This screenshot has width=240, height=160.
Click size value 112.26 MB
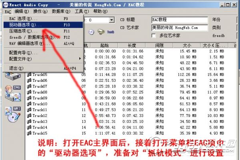[187, 75]
